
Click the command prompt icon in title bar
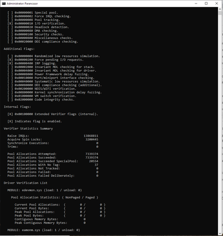coord(3,3)
